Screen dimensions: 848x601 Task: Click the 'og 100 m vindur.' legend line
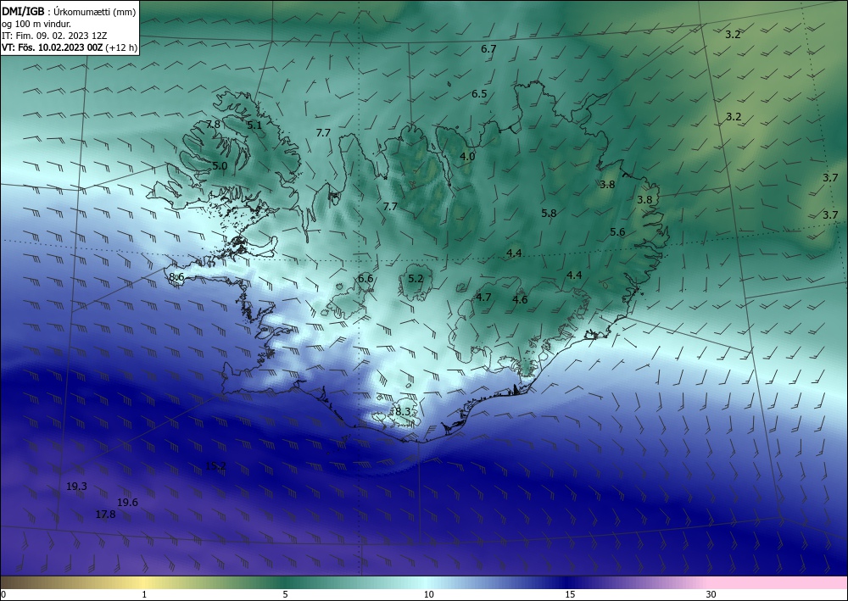coord(36,24)
